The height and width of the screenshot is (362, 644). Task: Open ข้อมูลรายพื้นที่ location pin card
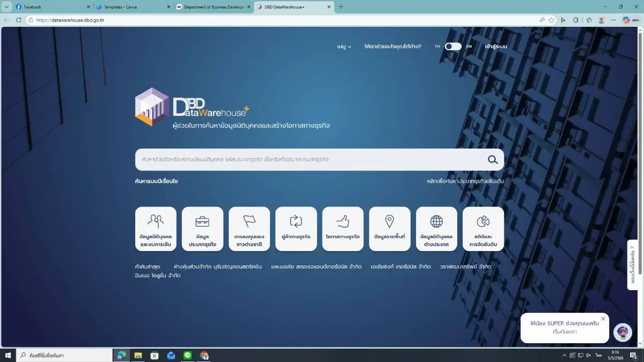coord(390,229)
